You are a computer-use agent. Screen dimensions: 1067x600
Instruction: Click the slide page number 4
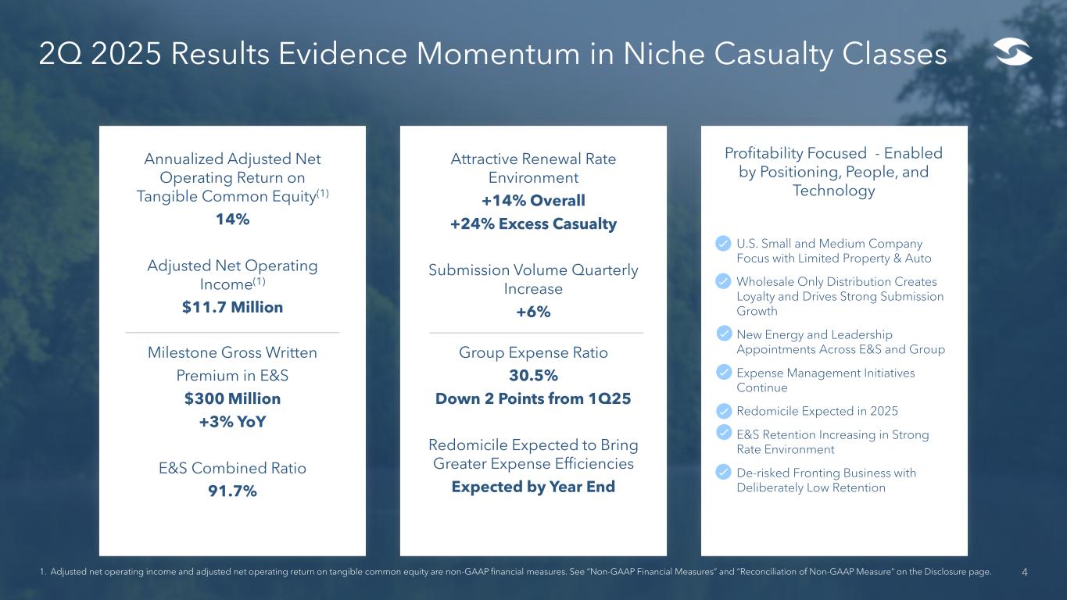1026,573
